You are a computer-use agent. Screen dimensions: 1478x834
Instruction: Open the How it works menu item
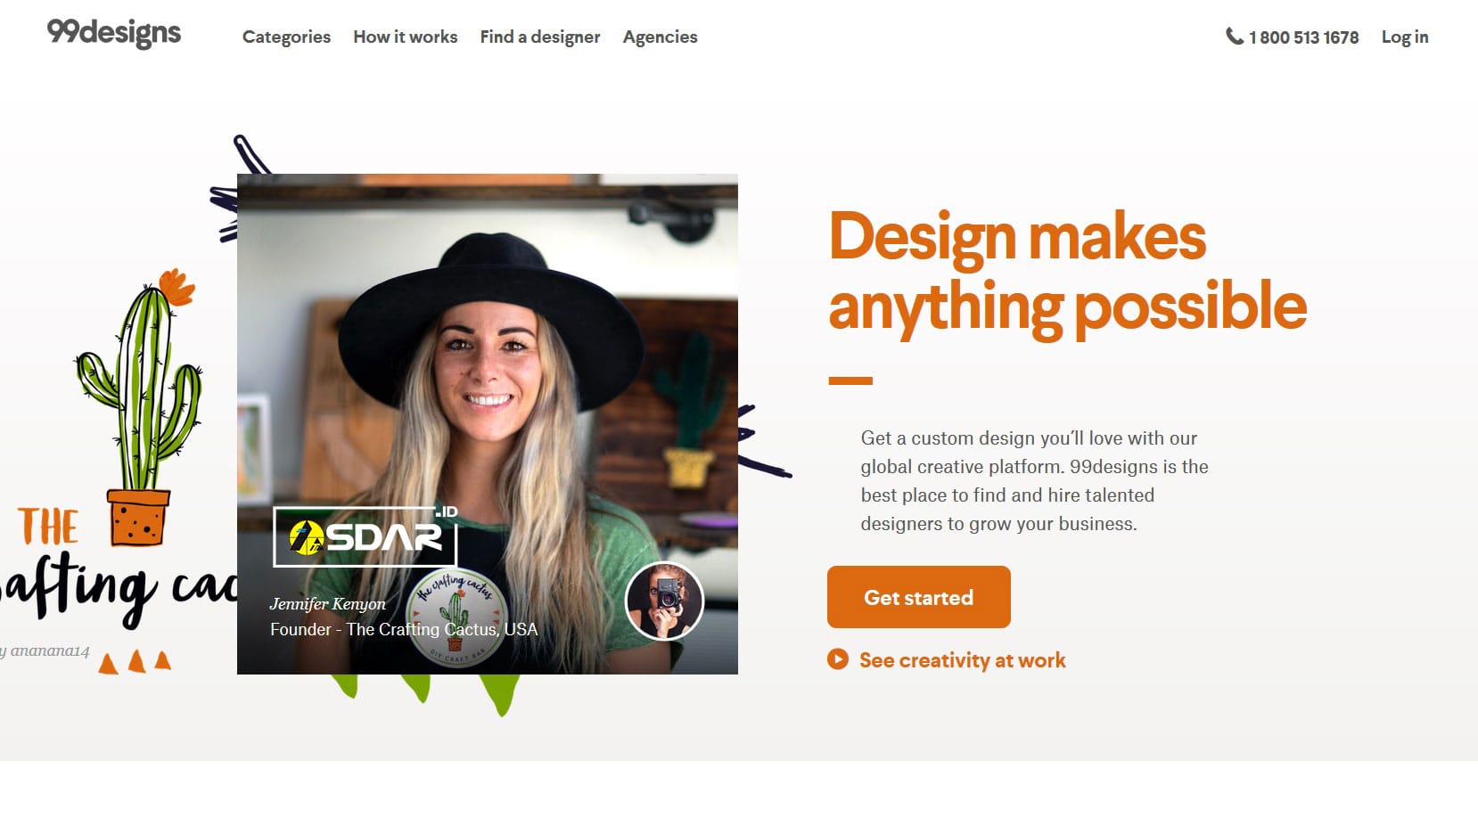coord(406,37)
